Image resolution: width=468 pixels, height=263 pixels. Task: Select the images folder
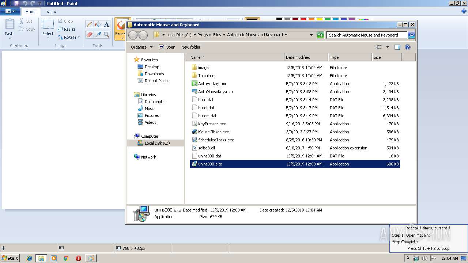tap(295, 68)
